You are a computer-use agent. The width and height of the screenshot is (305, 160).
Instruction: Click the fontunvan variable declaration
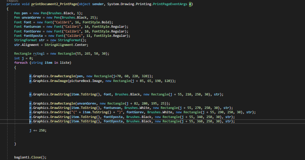point(33,27)
